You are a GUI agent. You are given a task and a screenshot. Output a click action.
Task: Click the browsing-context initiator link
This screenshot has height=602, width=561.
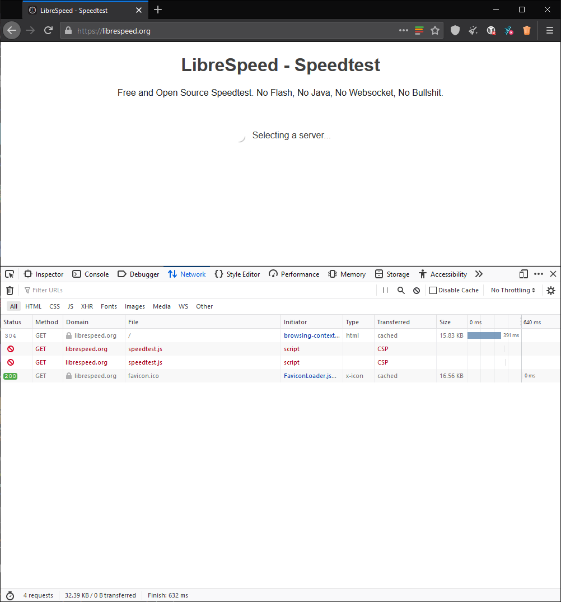311,335
